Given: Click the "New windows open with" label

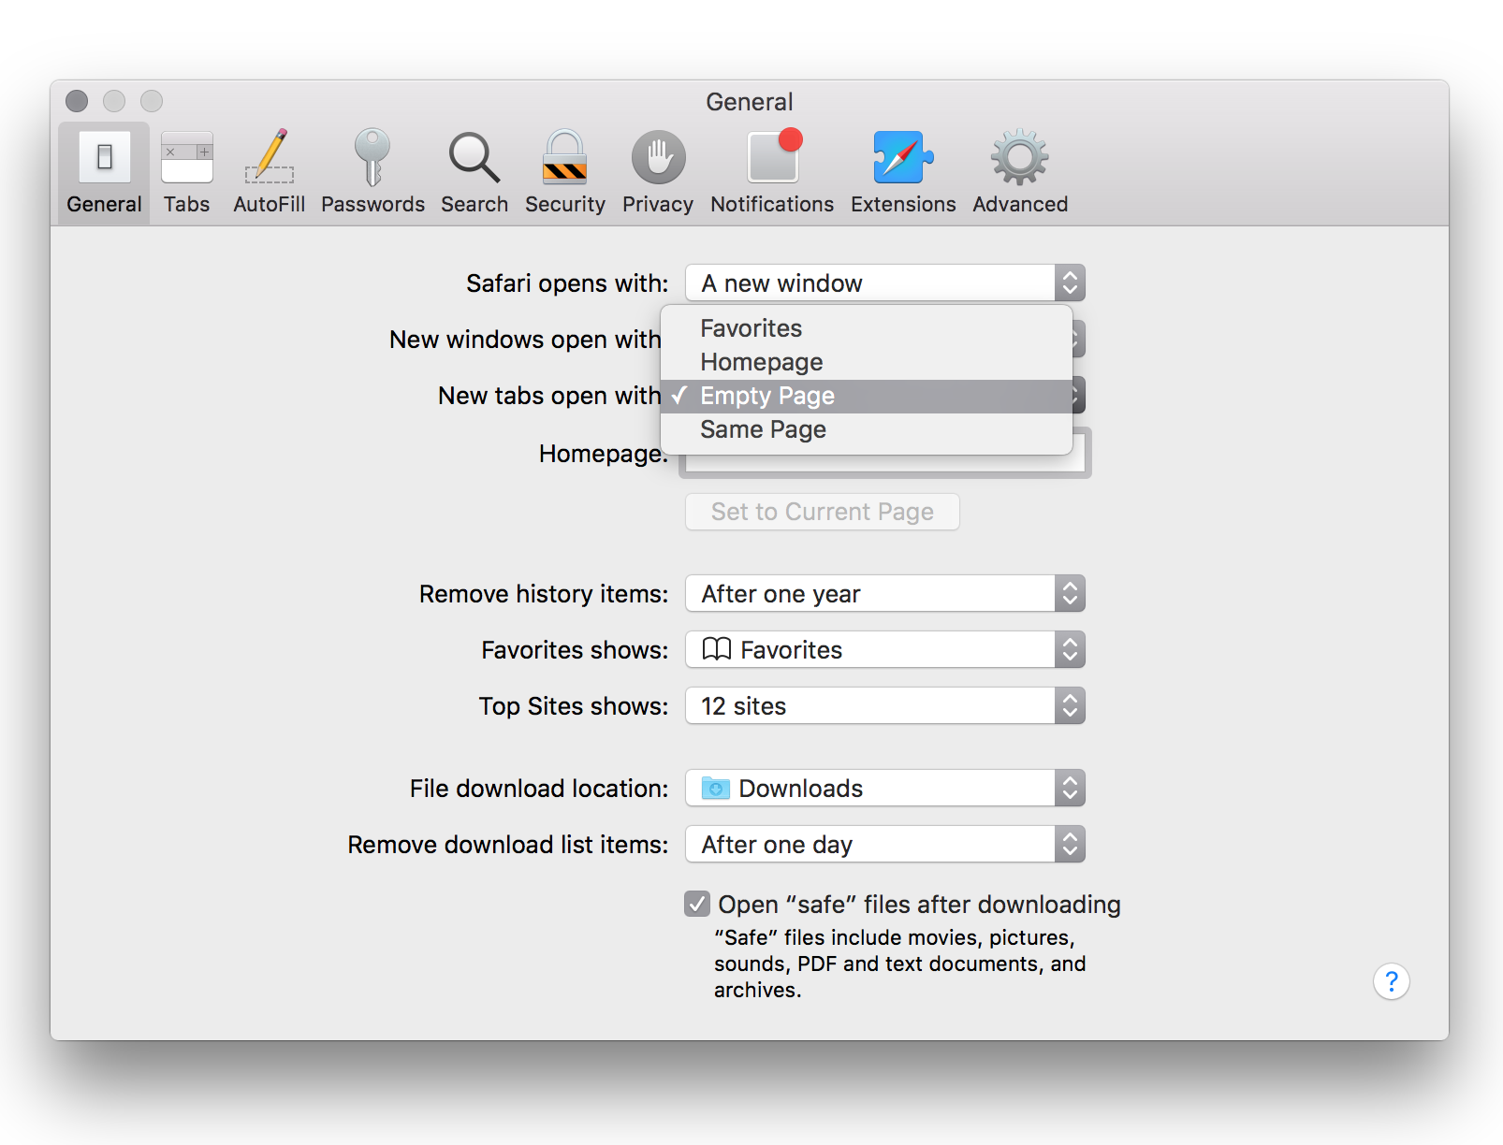Looking at the screenshot, I should [x=525, y=340].
